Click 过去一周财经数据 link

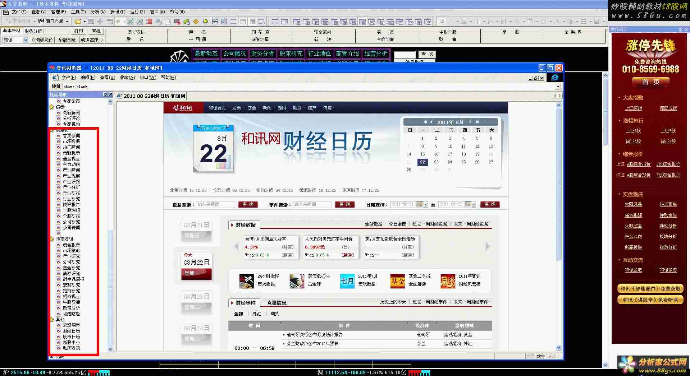[x=430, y=224]
